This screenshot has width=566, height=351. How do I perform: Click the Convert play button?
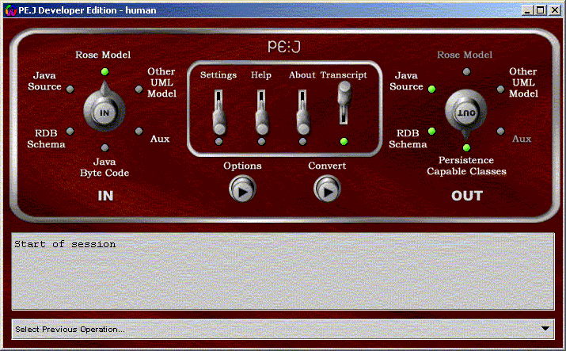tap(328, 189)
